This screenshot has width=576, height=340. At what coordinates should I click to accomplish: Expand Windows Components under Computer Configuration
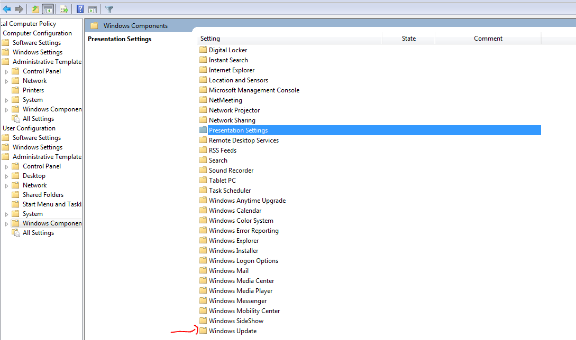tap(6, 110)
